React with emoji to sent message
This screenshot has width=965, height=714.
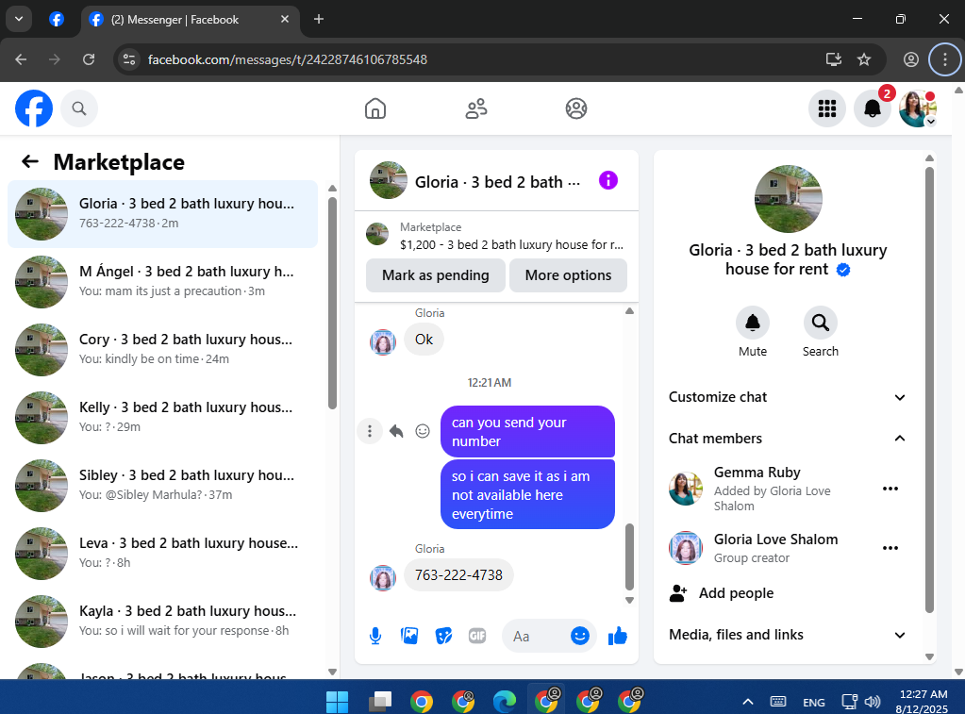[x=423, y=431]
